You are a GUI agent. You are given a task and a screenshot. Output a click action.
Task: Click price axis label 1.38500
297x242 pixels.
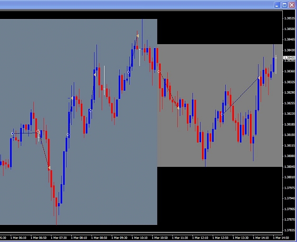(289, 29)
